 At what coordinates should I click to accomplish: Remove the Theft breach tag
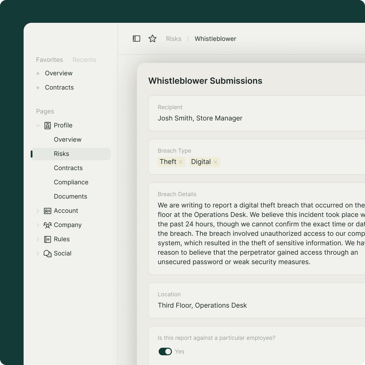click(x=181, y=162)
